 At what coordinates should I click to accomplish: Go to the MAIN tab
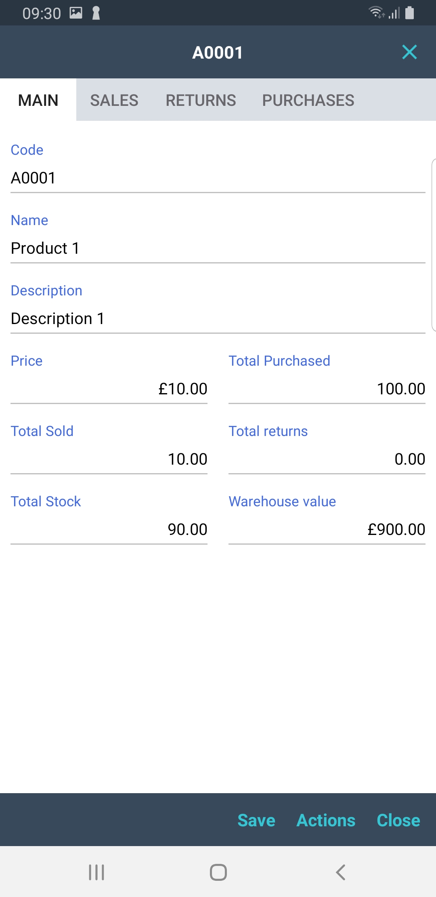38,100
